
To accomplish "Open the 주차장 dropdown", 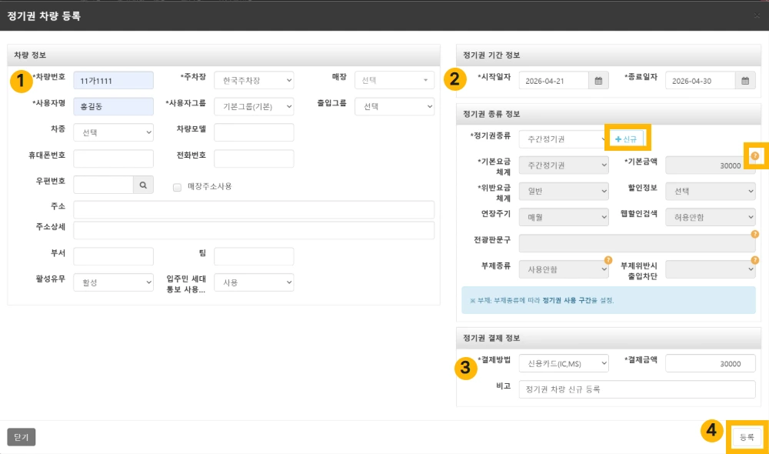I will pos(254,81).
